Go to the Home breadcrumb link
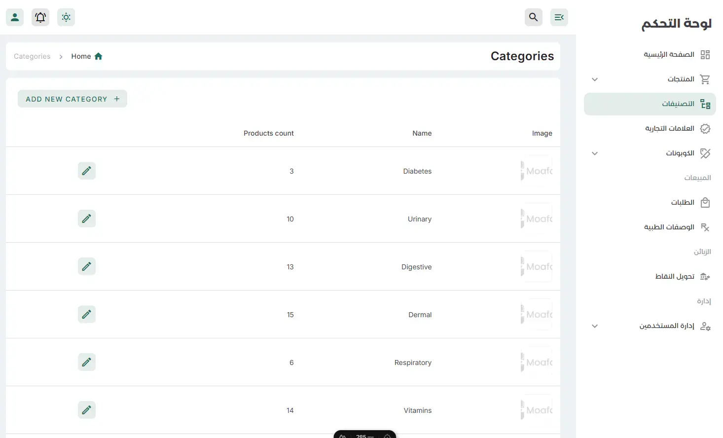The width and height of the screenshot is (723, 438). click(87, 56)
